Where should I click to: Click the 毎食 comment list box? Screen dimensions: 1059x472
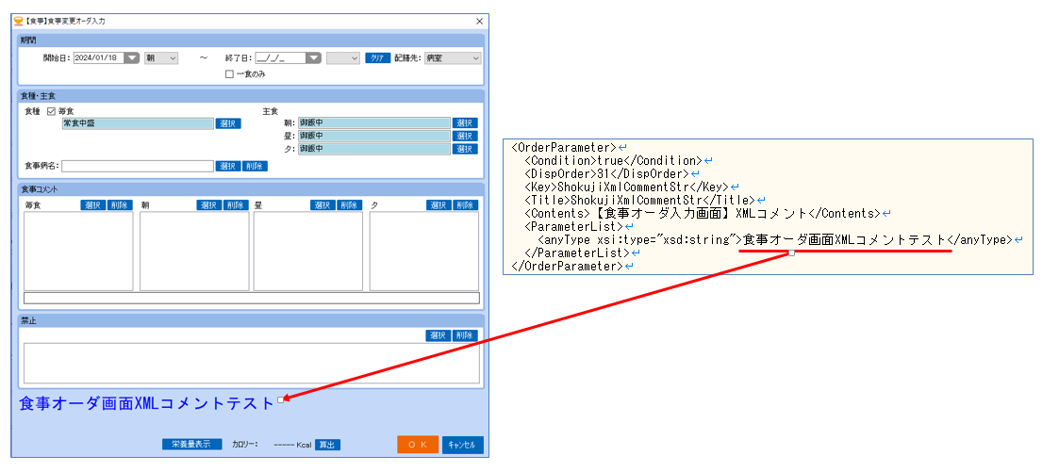click(78, 252)
